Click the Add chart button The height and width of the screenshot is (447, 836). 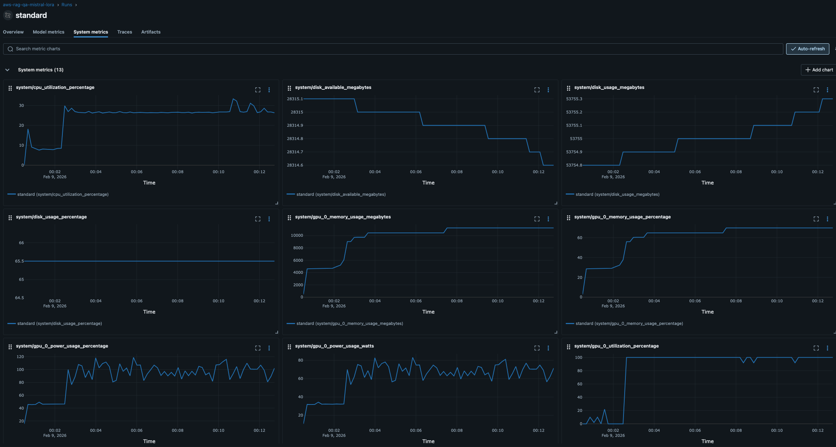[x=818, y=69]
